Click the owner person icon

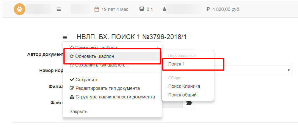tap(164, 9)
